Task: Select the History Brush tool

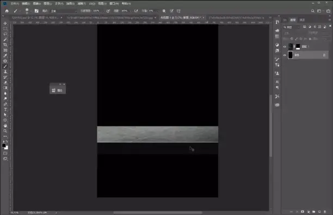Action: coord(5,77)
